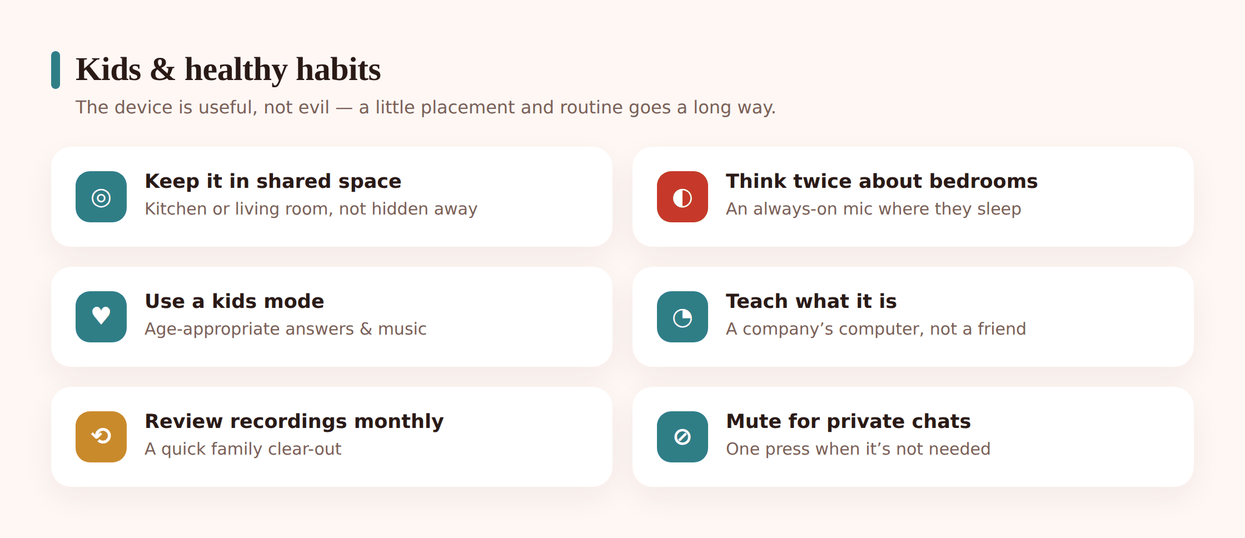Click 'A quick family clear-out' description

tap(243, 449)
